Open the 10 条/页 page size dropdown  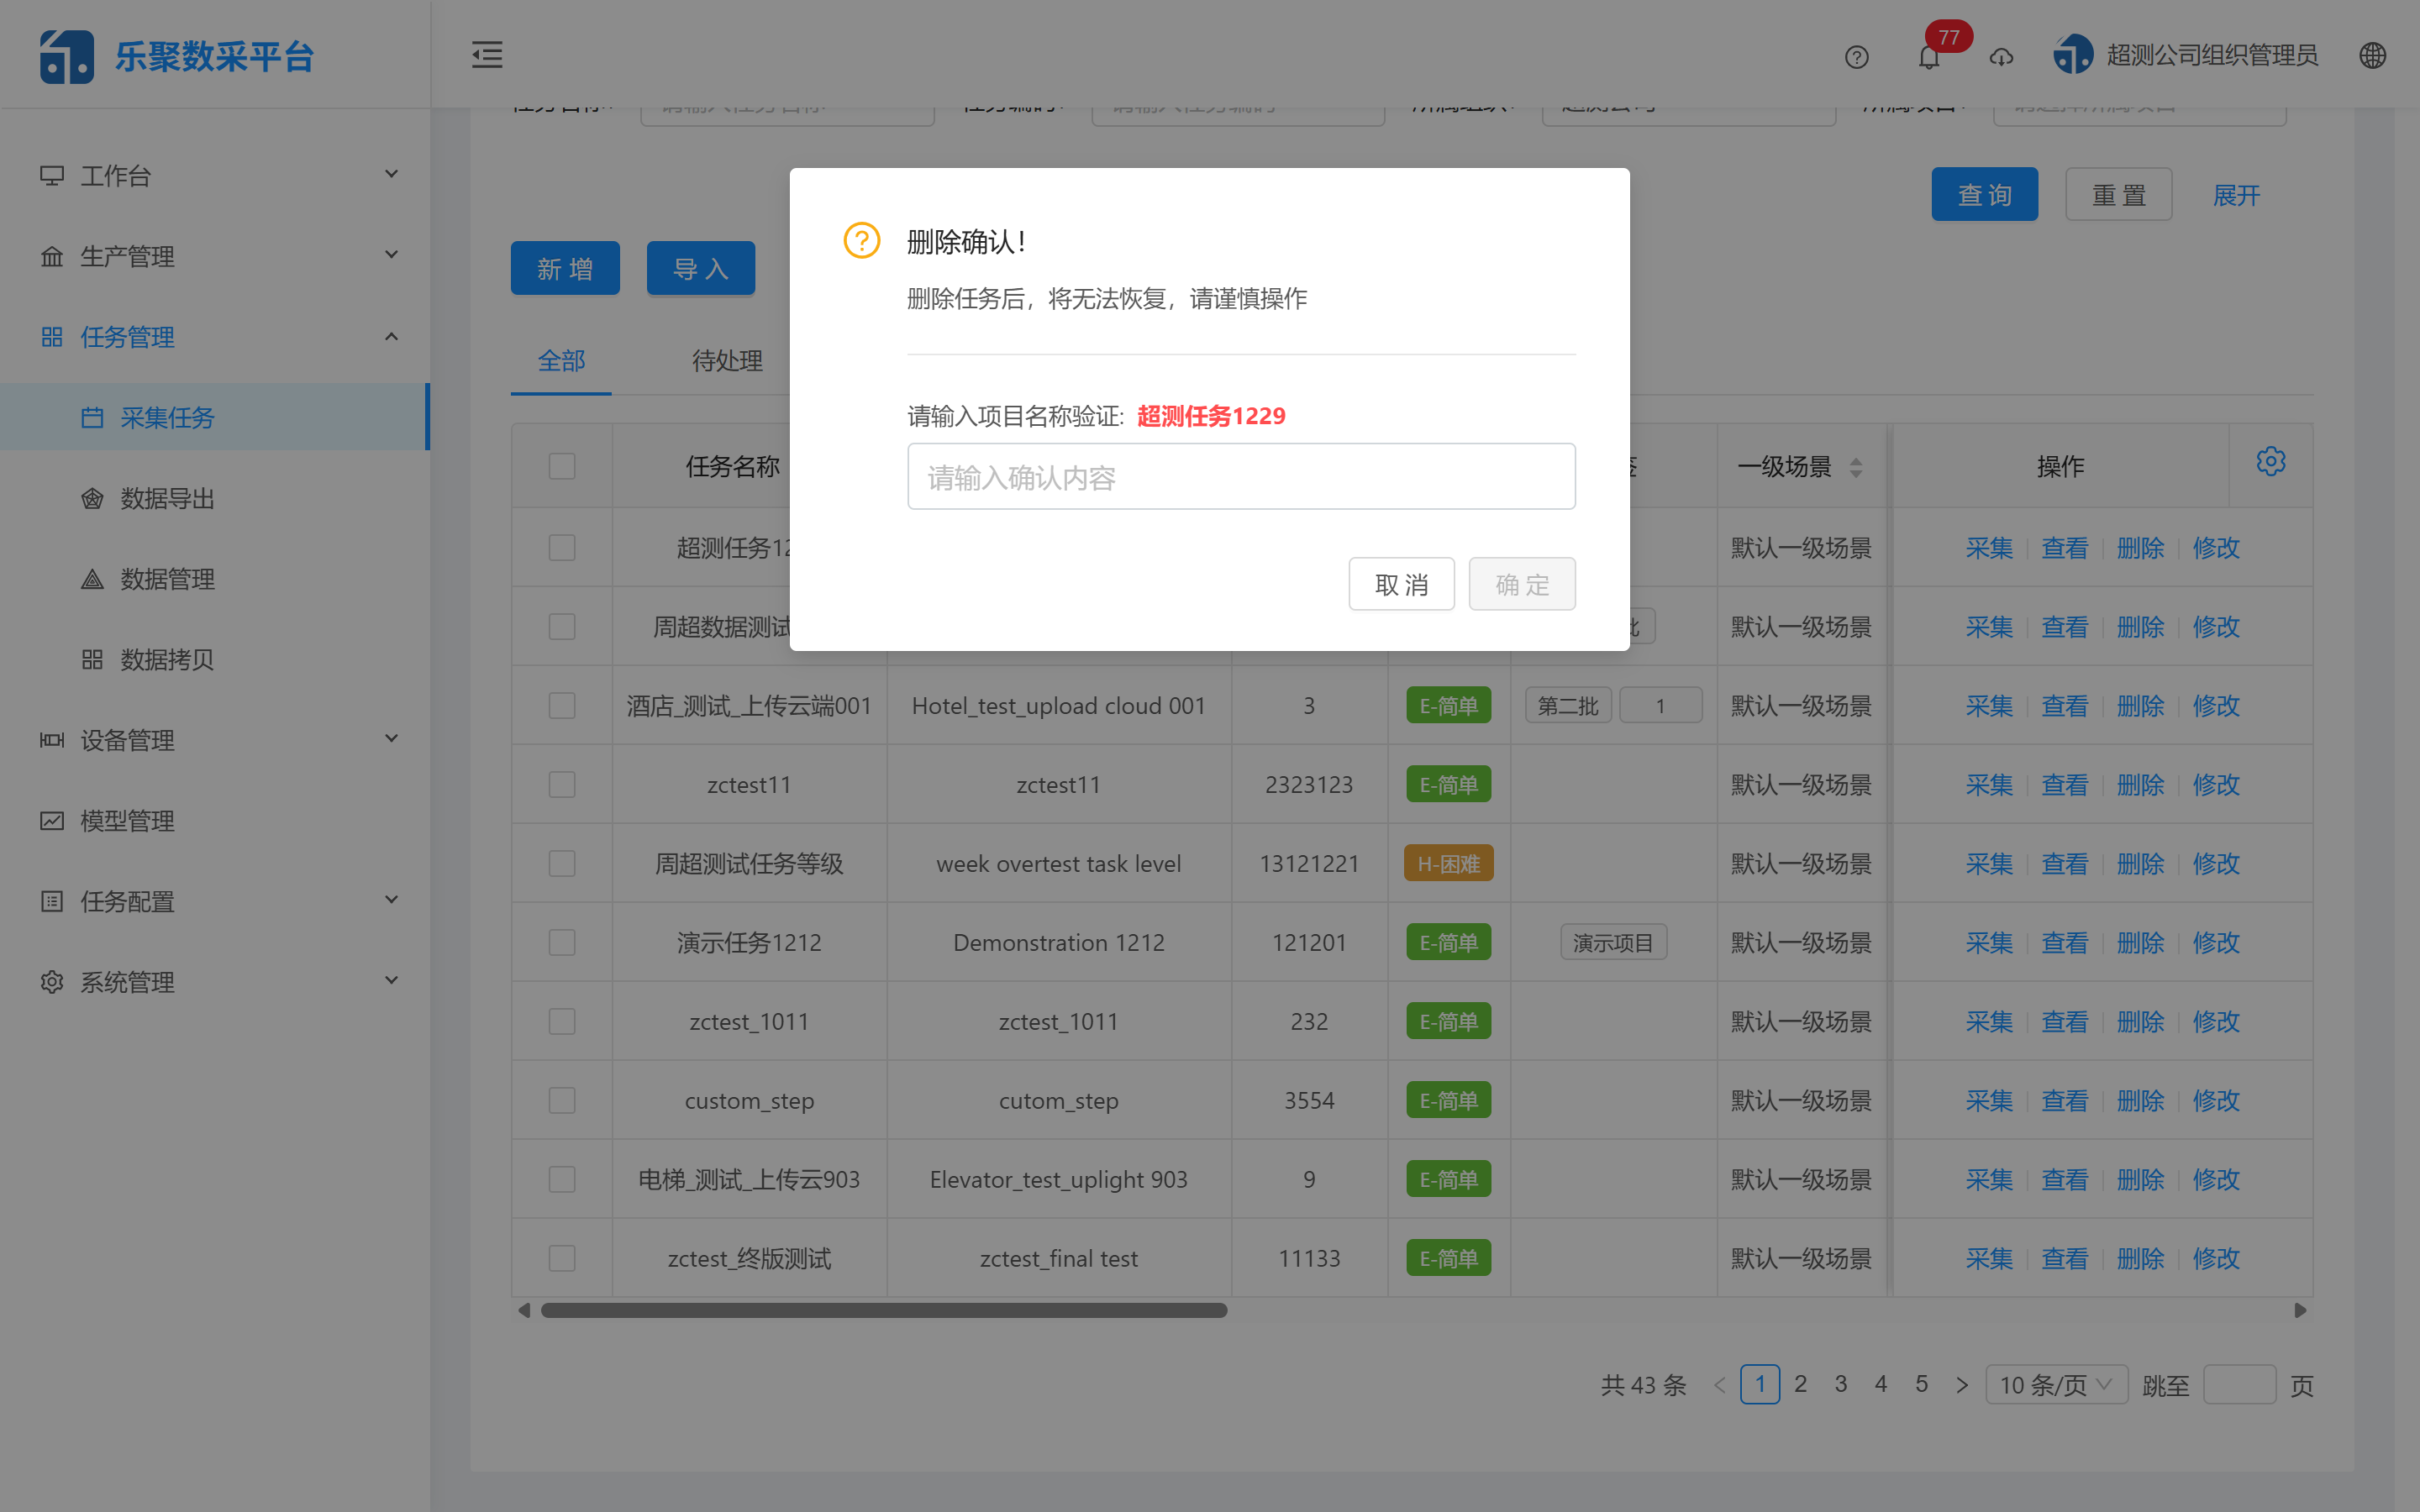tap(2055, 1384)
